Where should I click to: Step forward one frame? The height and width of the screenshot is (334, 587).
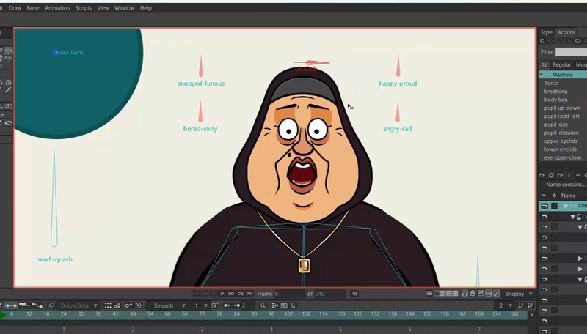[x=231, y=294]
